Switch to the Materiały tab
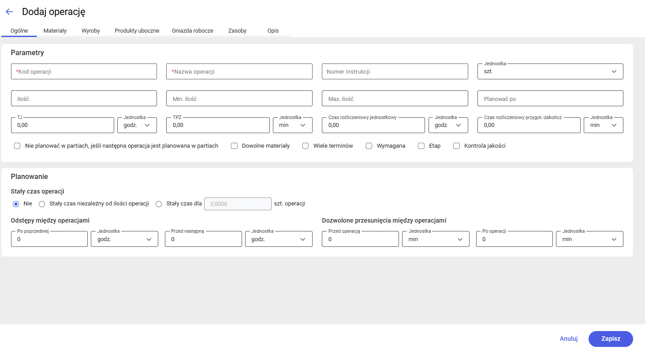Screen dimensions: 645x350 [55, 31]
